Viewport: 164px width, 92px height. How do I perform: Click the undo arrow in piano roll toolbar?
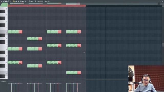point(11,1)
